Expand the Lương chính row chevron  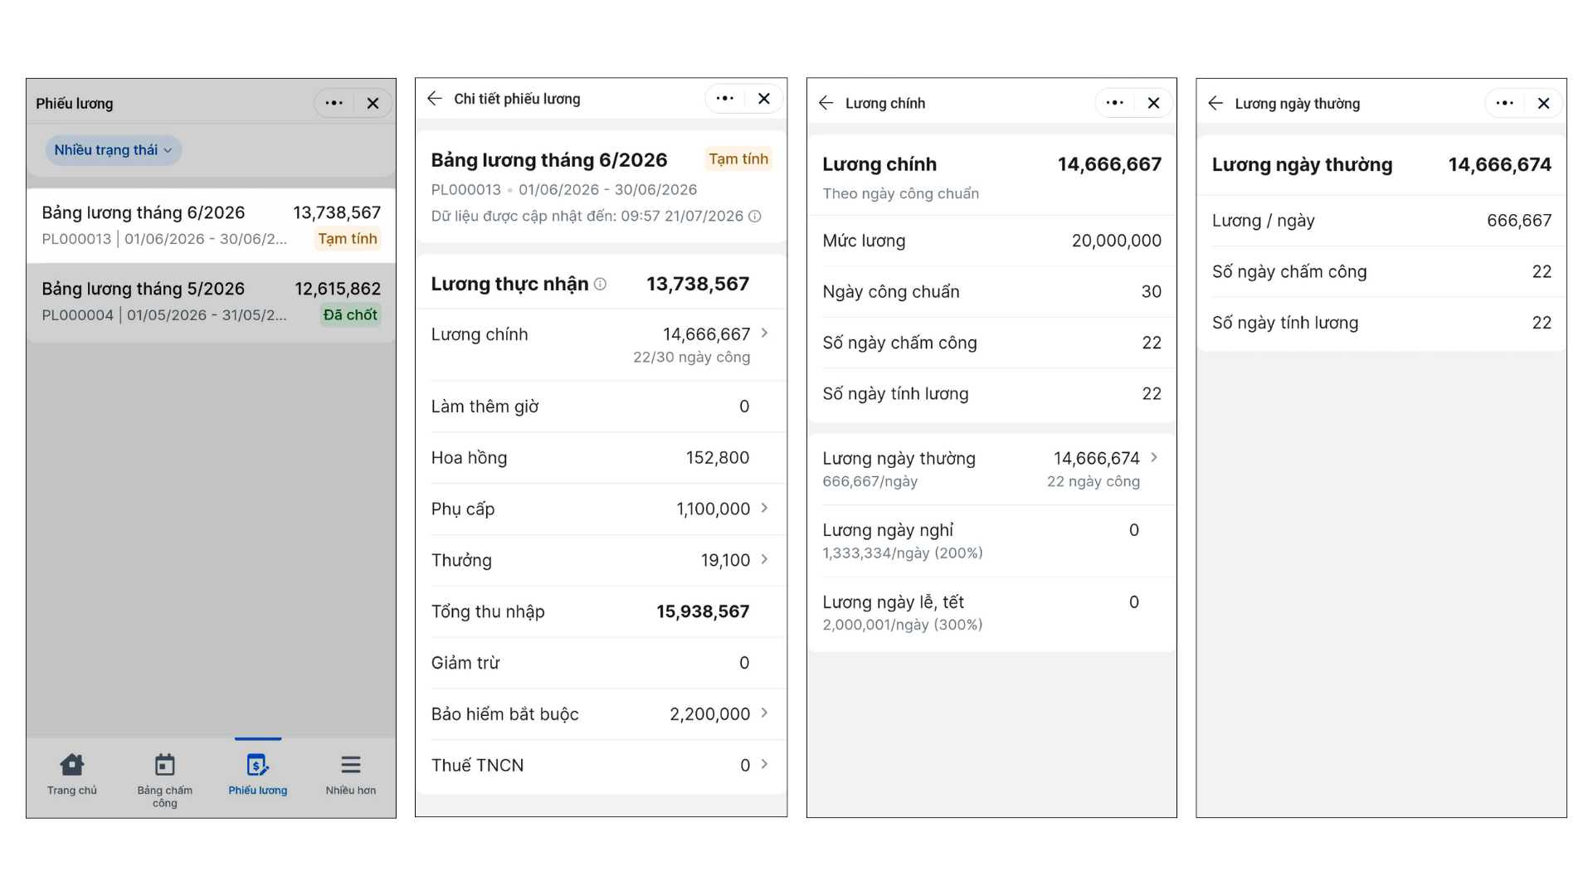pyautogui.click(x=764, y=334)
